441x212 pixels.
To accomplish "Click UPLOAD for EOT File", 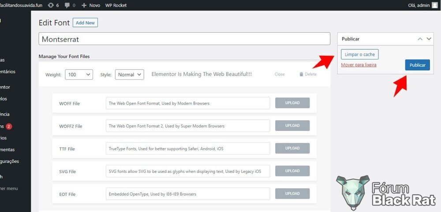I will (292, 193).
